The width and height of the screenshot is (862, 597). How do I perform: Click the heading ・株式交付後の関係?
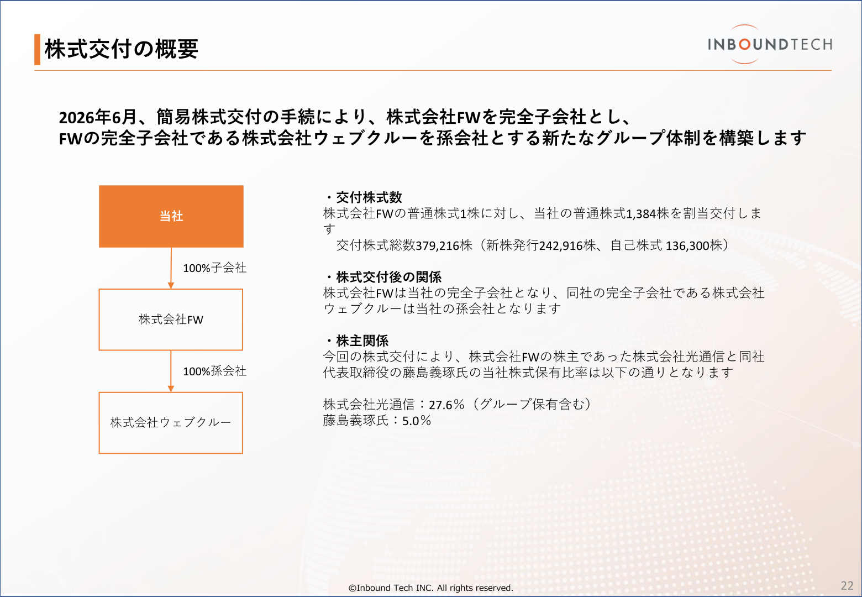pos(383,277)
